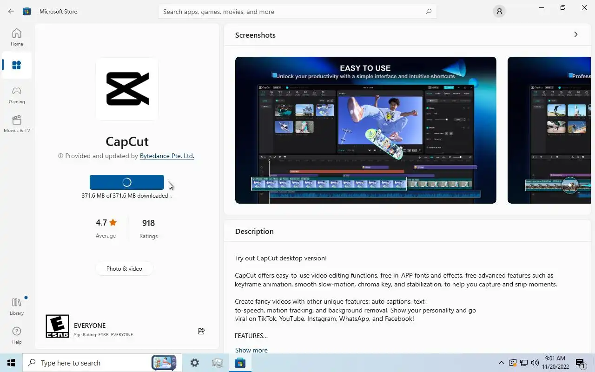Open Help in the sidebar
This screenshot has width=595, height=372.
17,335
